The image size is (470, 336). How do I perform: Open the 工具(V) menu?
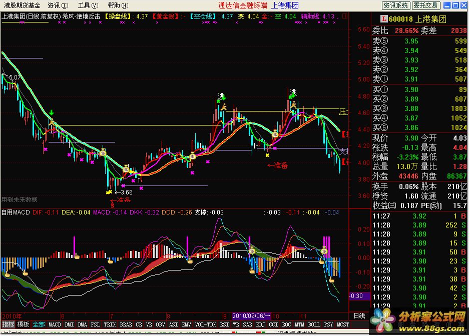tap(88, 5)
